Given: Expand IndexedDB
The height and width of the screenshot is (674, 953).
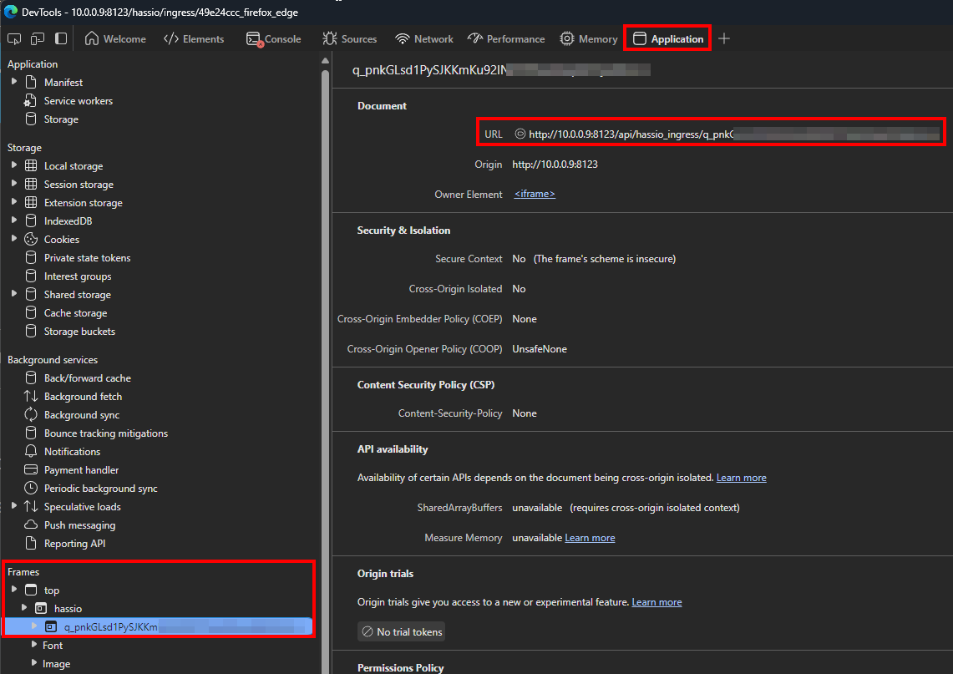Looking at the screenshot, I should [14, 220].
